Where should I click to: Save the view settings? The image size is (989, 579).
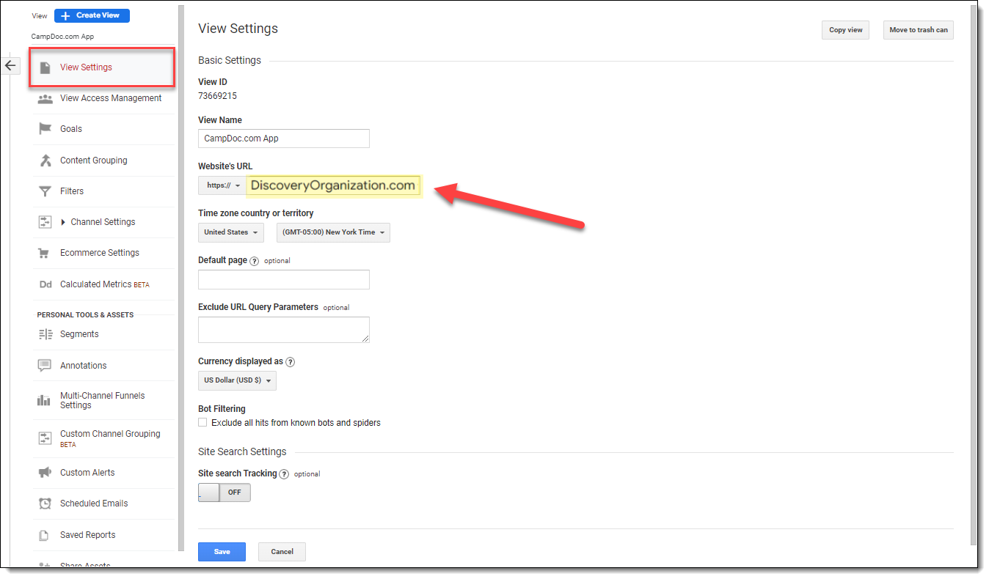[222, 552]
